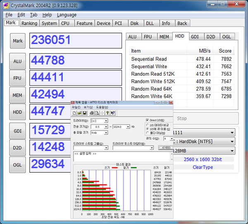Click the Print Preview icon in ATTO toolbar
Screen dimensions: 248x224
pos(97,113)
